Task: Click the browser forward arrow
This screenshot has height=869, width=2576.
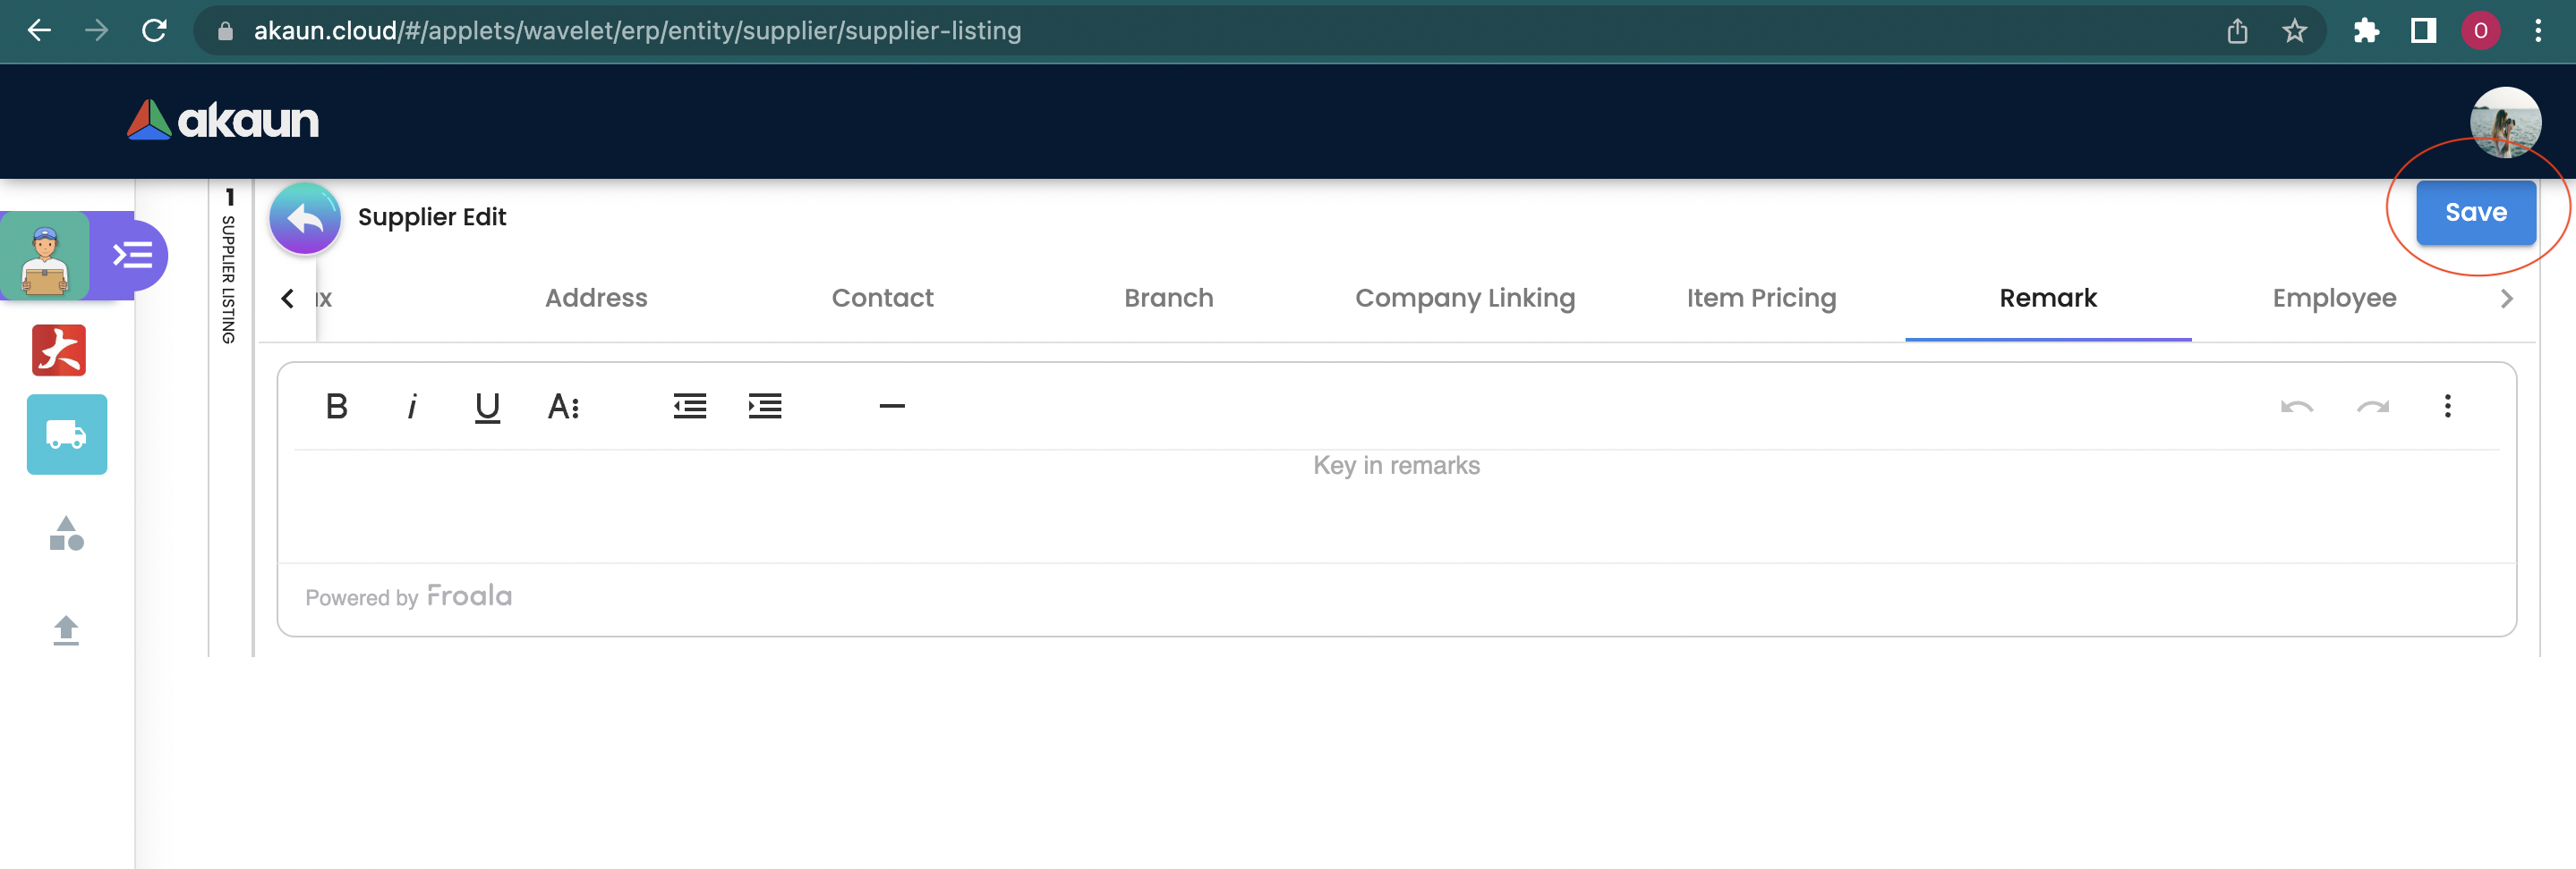Action: [x=96, y=31]
